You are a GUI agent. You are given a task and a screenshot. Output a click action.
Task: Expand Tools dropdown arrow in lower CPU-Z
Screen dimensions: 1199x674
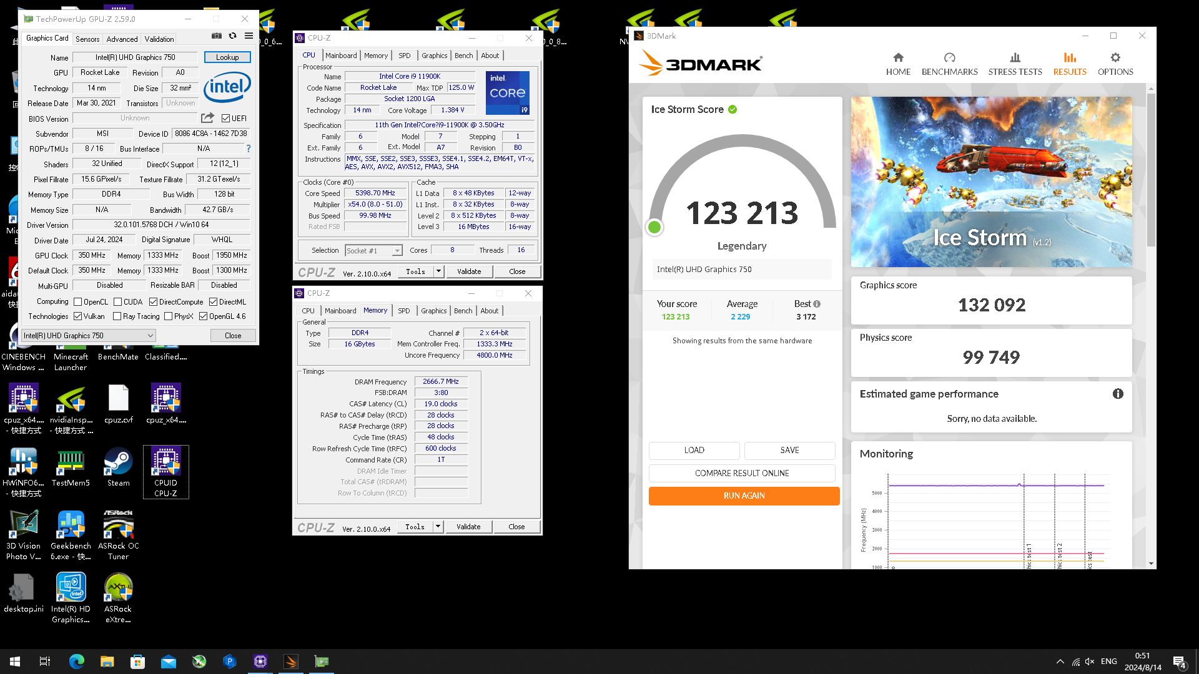point(438,527)
